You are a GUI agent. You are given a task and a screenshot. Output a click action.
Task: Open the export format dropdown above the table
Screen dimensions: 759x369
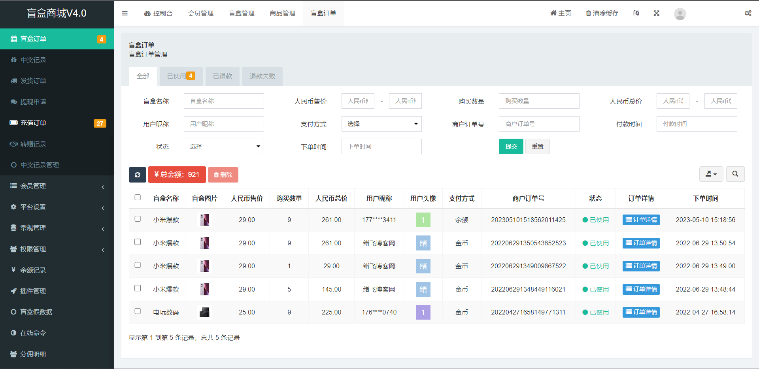pyautogui.click(x=711, y=174)
